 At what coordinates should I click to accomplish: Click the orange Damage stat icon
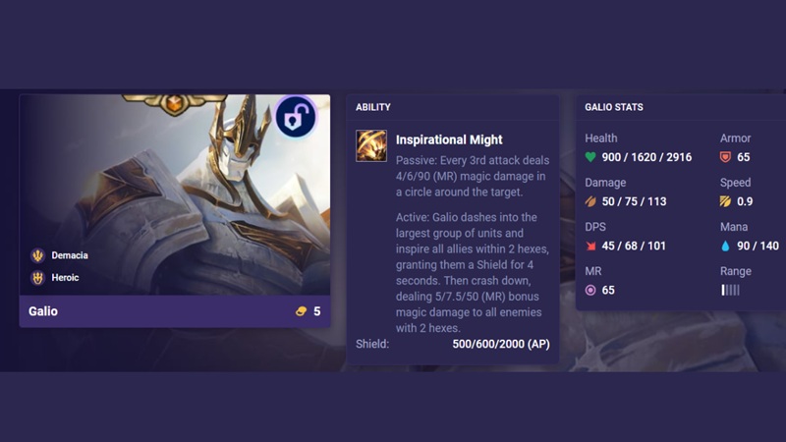[x=590, y=201]
